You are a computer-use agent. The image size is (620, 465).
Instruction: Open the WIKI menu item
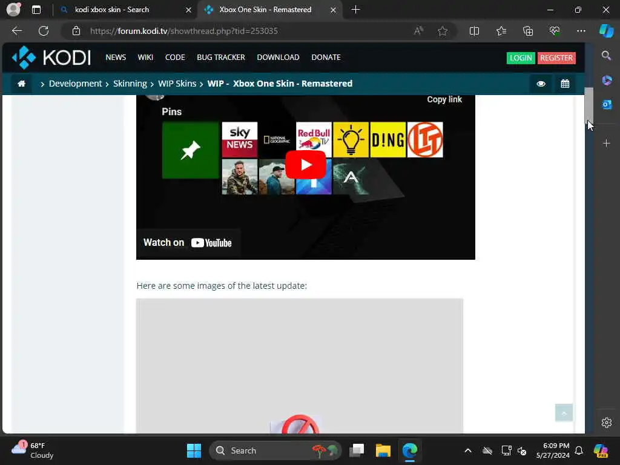(x=145, y=58)
